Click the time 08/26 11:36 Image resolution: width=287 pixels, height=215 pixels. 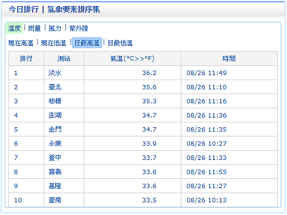207,115
